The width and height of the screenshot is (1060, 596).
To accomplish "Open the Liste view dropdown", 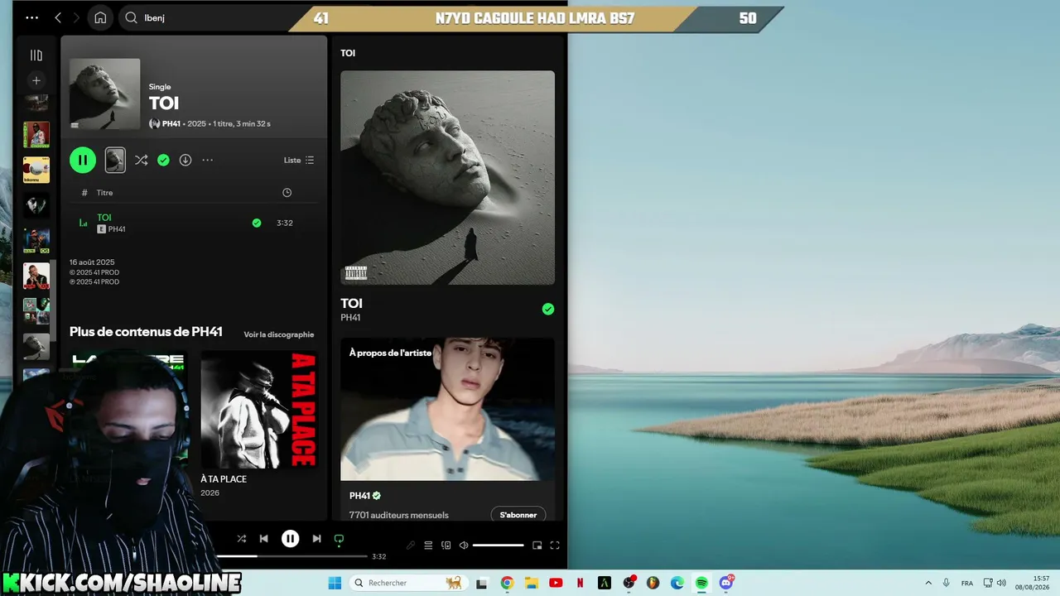I will 299,160.
